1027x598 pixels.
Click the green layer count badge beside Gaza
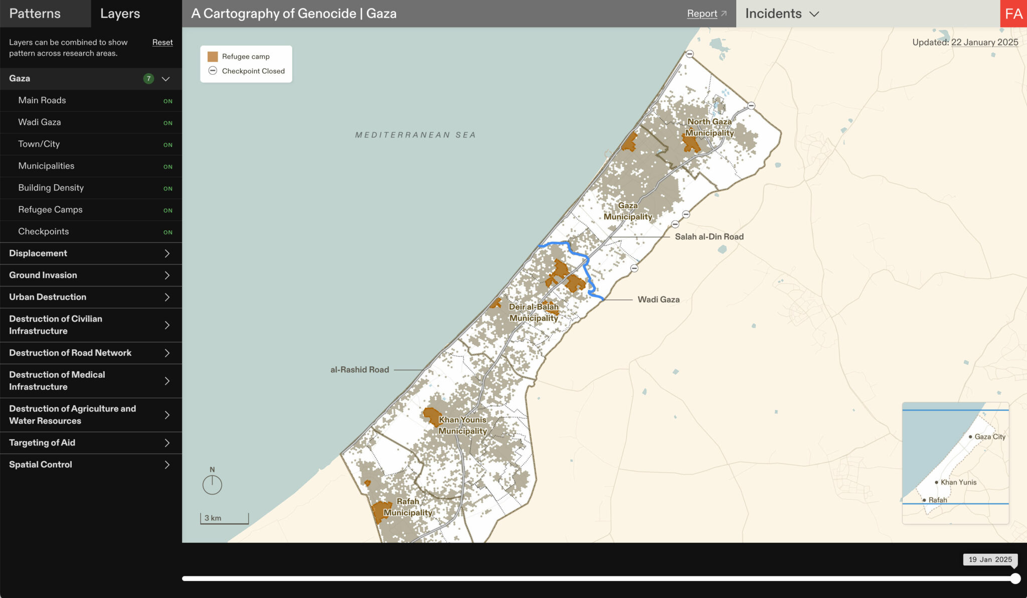tap(148, 79)
